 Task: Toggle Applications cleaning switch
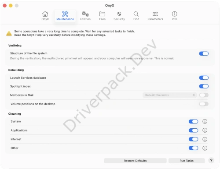pyautogui.click(x=193, y=130)
